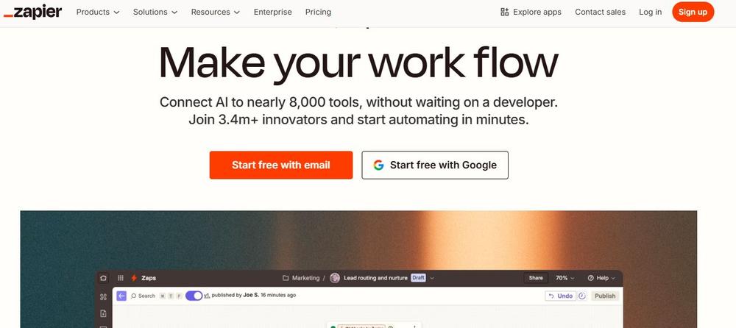736x328 pixels.
Task: Click the Google logo on signup button
Action: tap(378, 165)
